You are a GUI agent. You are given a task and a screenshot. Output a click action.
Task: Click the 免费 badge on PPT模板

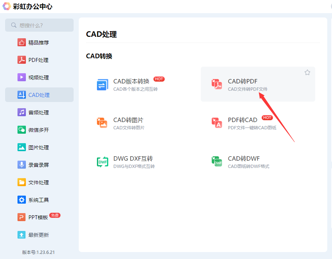[x=55, y=215]
